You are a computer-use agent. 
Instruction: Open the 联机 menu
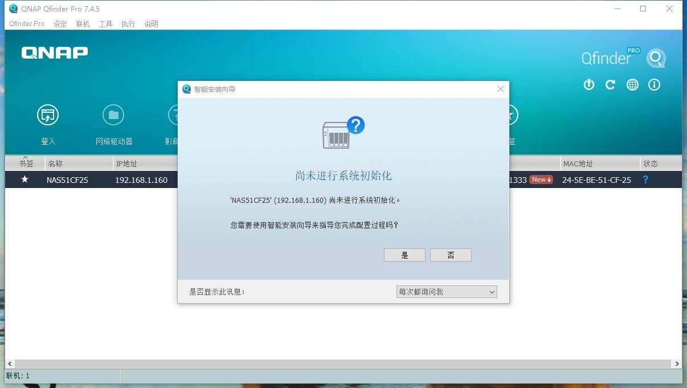point(82,24)
